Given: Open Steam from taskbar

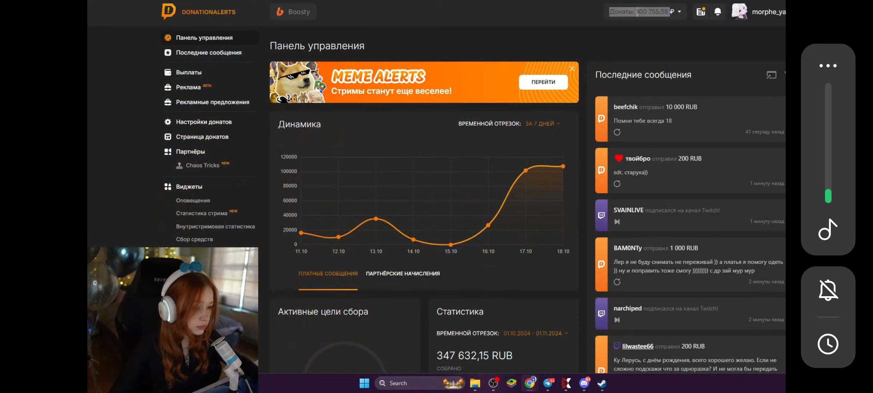Looking at the screenshot, I should (602, 383).
